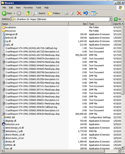Select the dbghelp.dll file icon
Viewport: 125px width, 154px height.
click(x=3, y=121)
